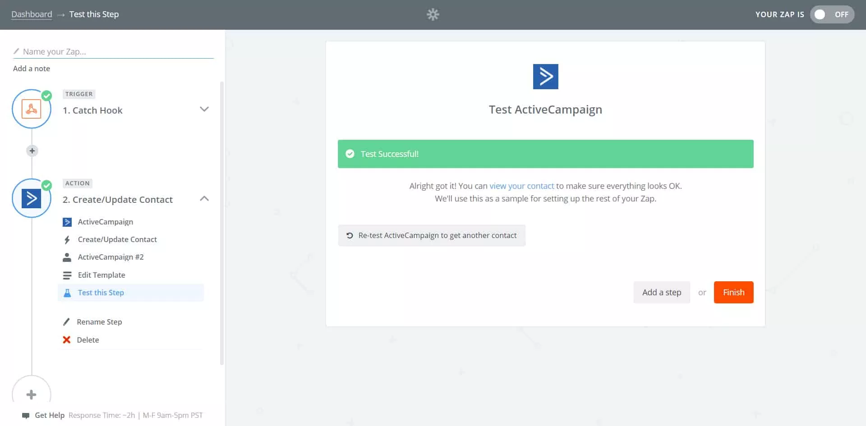Click the pencil icon beside Rename Step
866x426 pixels.
[x=66, y=322]
